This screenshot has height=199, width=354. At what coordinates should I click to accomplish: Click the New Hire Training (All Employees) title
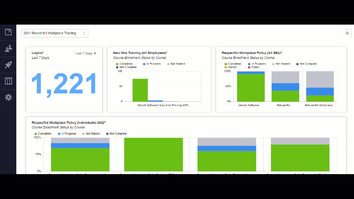[x=140, y=53]
